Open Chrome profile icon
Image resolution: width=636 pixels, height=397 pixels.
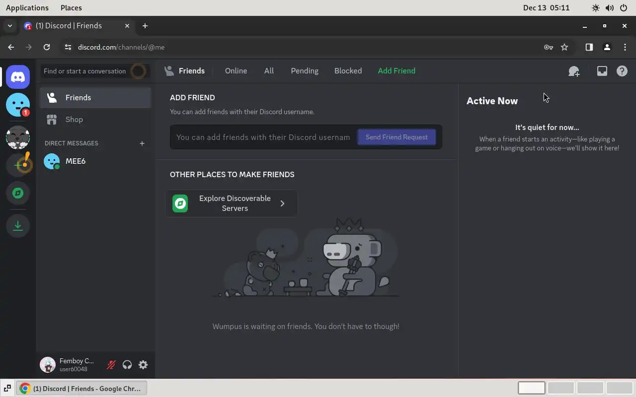click(607, 47)
